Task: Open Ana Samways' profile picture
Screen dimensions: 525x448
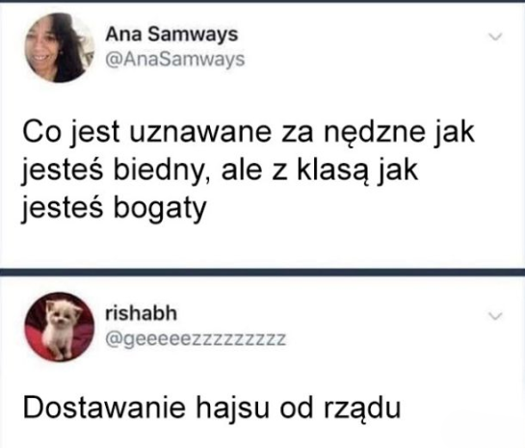Action: (60, 47)
